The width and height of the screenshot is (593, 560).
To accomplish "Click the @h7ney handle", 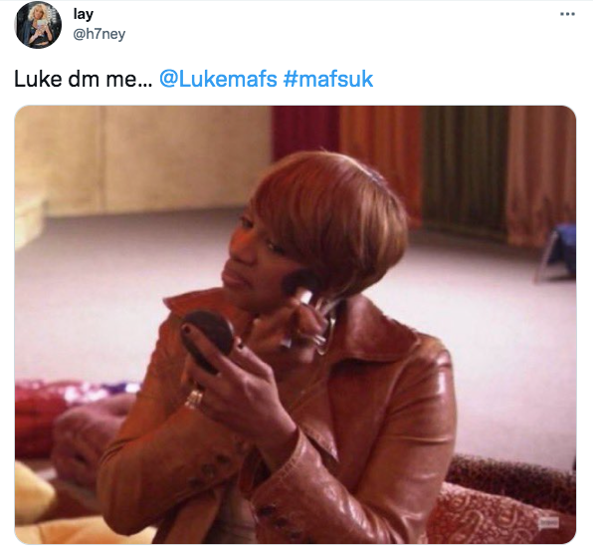I will click(99, 35).
